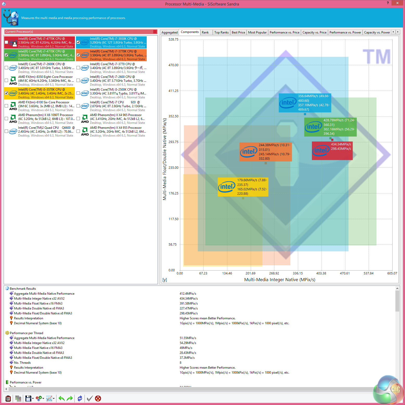
Task: Click the AMD logo beside Phenom II X6 1090T
Action: click(x=13, y=119)
